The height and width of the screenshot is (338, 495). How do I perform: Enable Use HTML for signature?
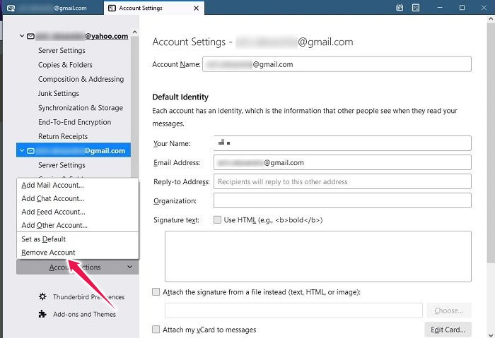[x=217, y=220]
